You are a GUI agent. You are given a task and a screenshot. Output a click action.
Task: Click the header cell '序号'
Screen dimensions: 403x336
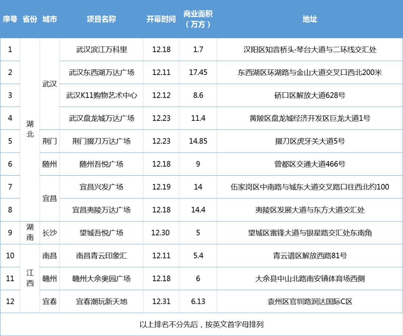tap(10, 19)
